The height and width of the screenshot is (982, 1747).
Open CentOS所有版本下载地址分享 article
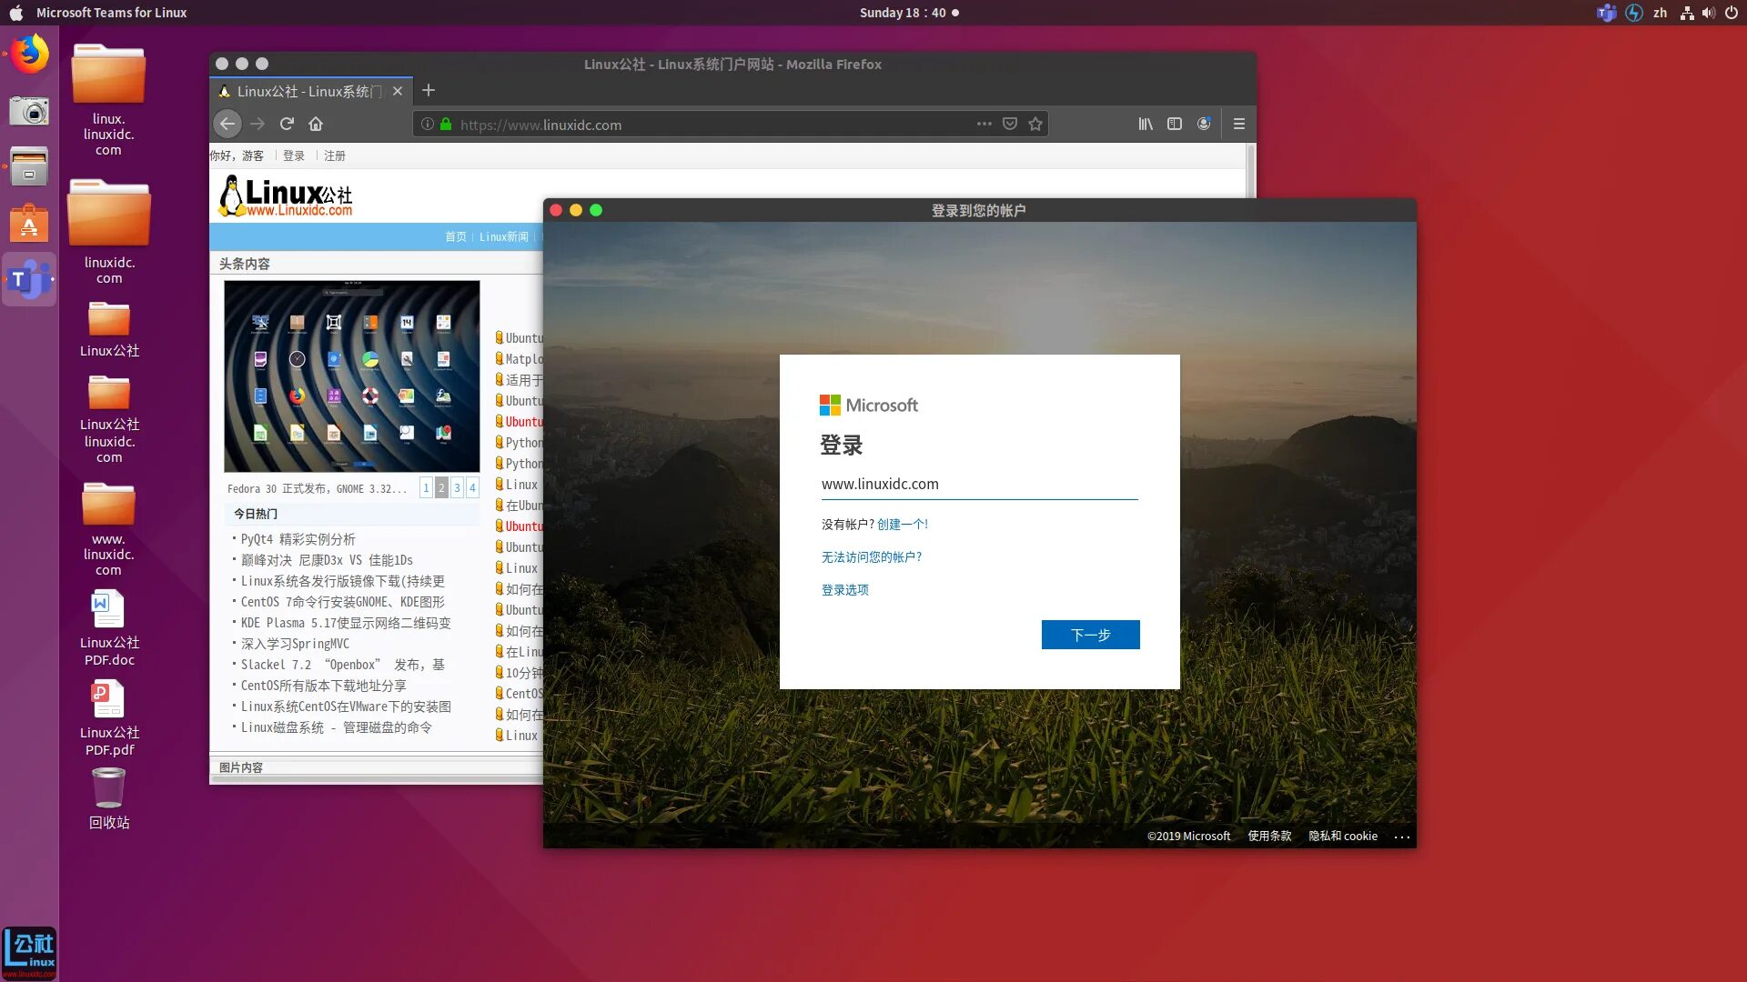[x=323, y=686]
